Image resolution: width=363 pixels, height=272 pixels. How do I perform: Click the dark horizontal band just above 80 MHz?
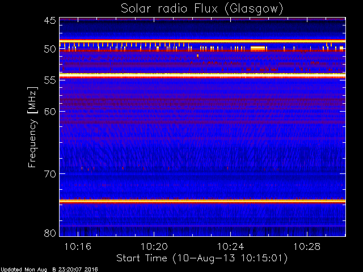[202, 226]
